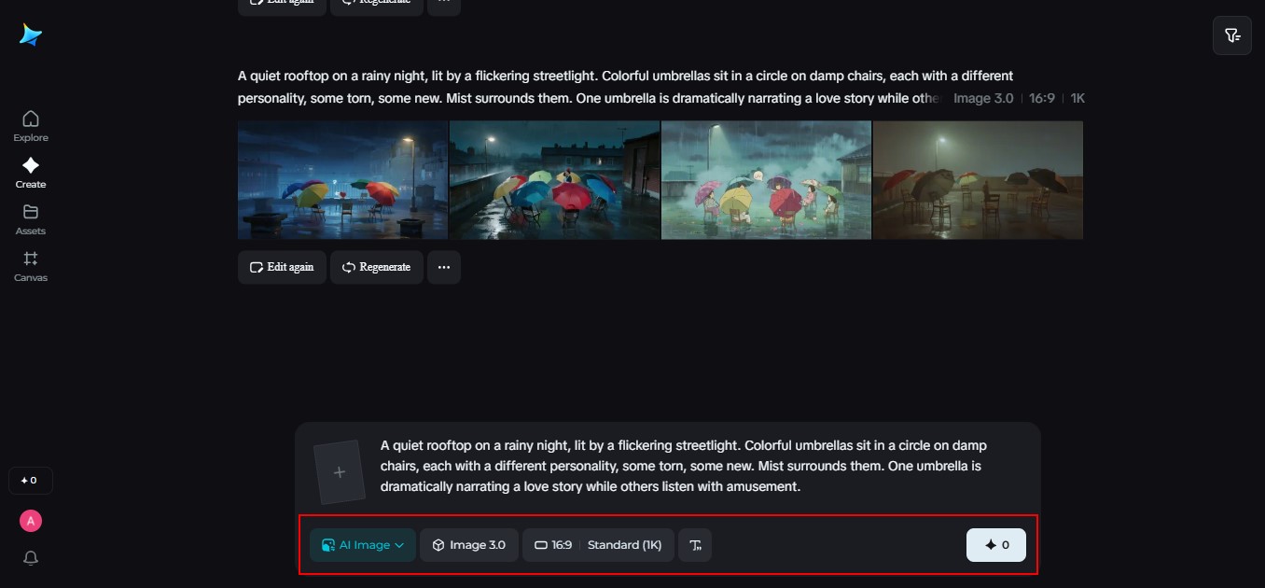Click the sidebar credits counter button
1265x588 pixels.
pos(31,481)
